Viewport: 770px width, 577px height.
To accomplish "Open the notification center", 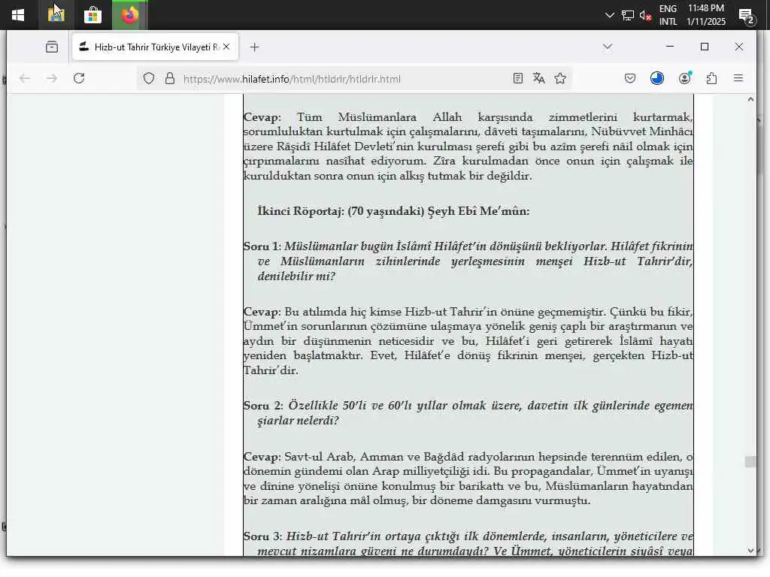I will pyautogui.click(x=747, y=16).
